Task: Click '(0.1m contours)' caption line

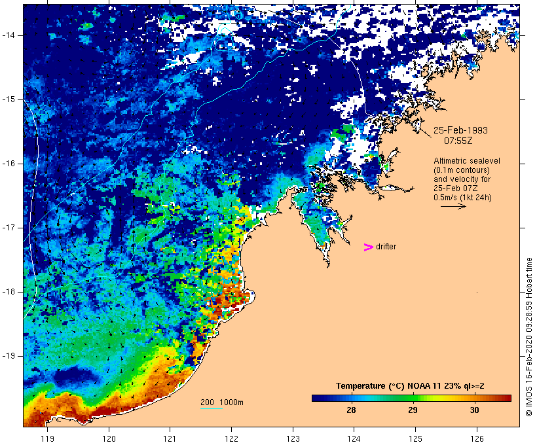Action: click(x=462, y=170)
